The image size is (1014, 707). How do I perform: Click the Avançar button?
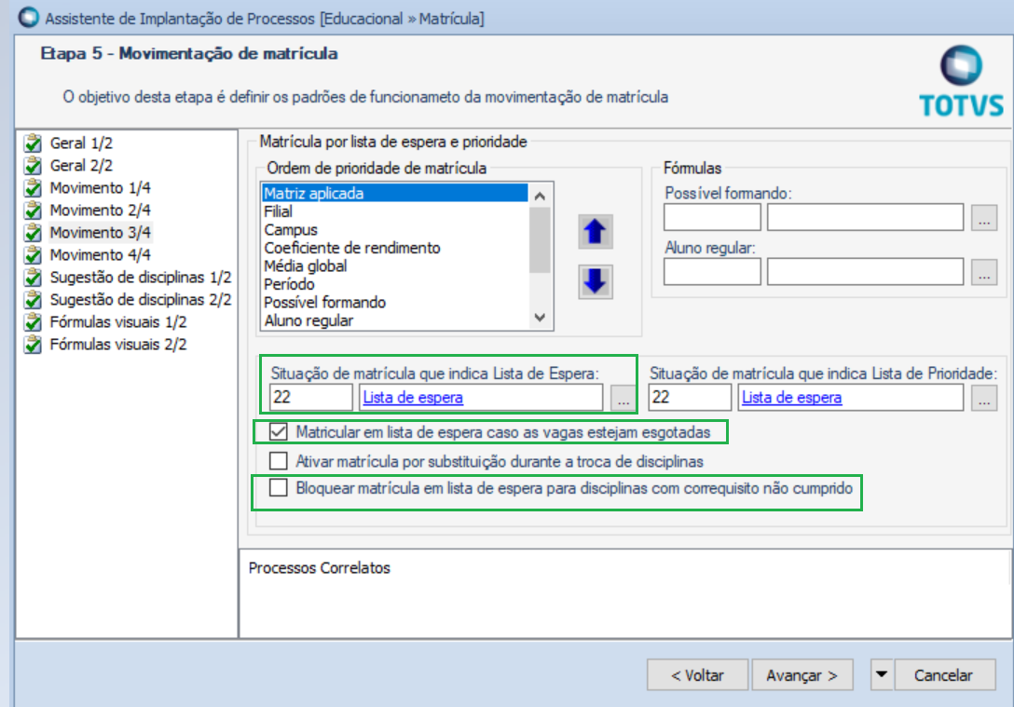(x=802, y=674)
